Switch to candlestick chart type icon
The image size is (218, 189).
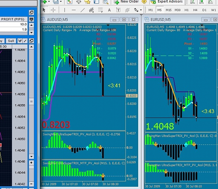202,2
